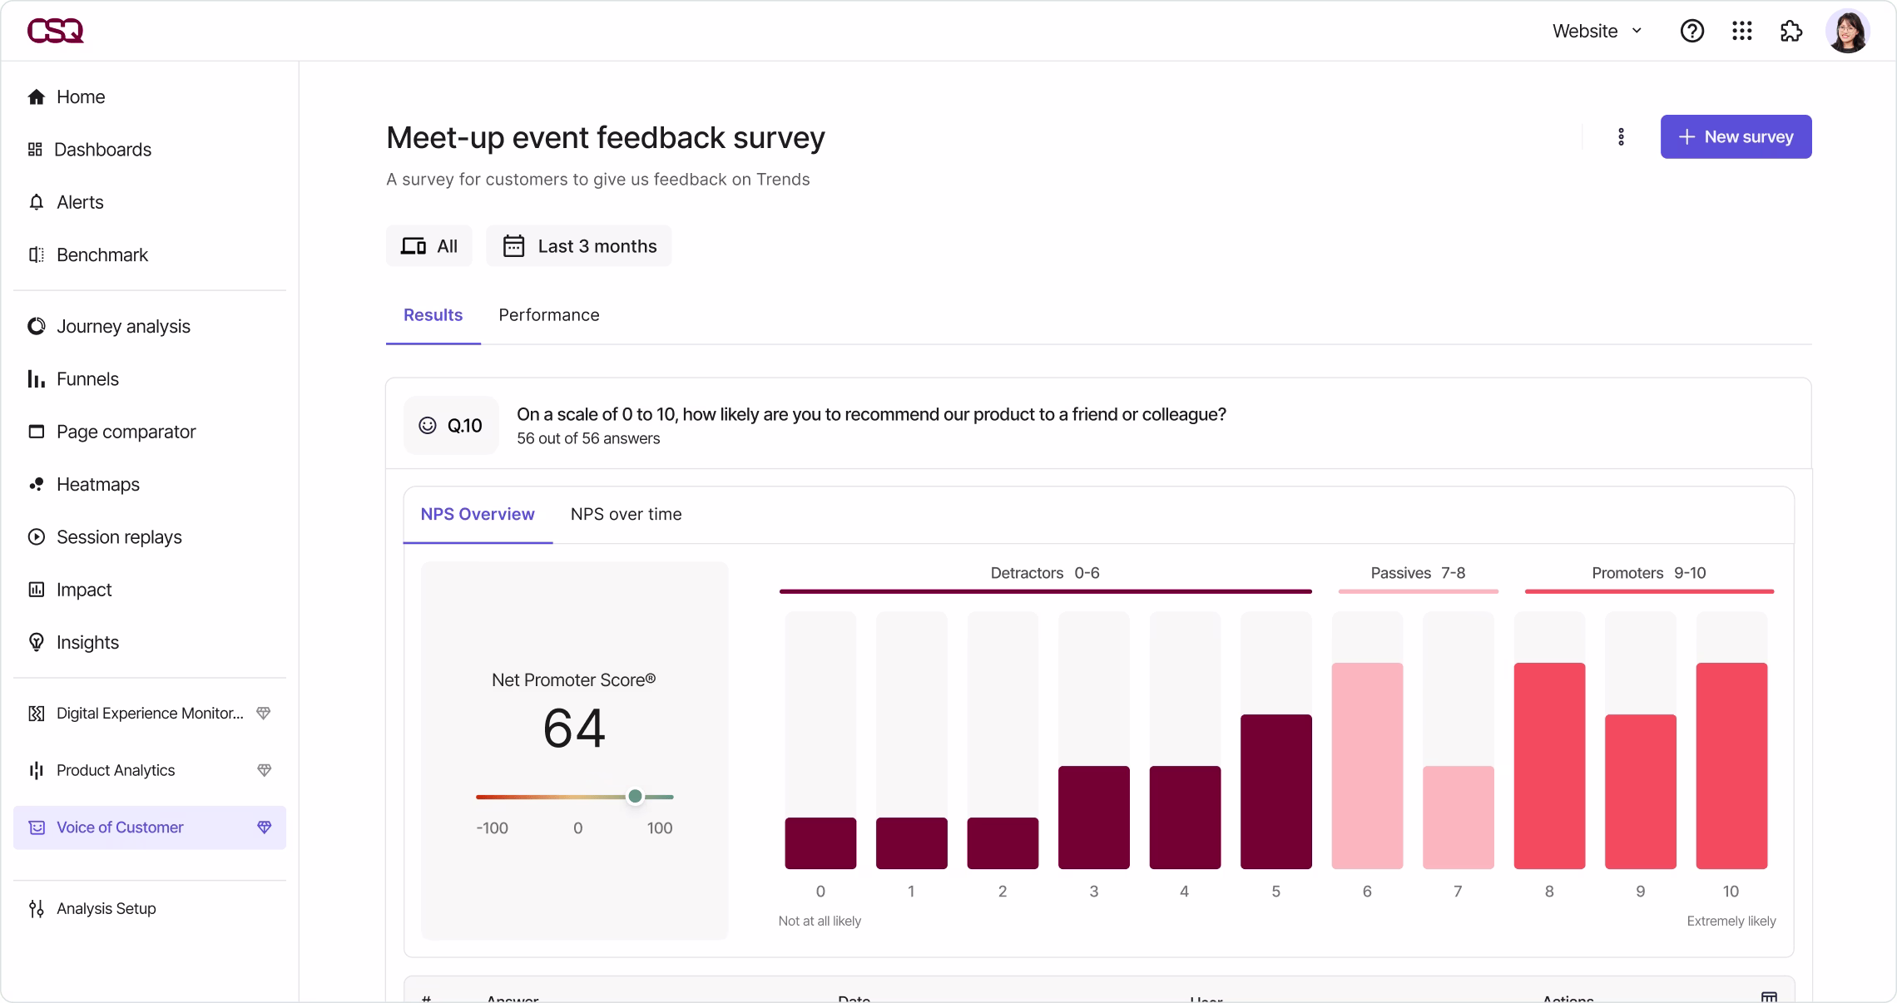
Task: Select the Session replays play icon
Action: (37, 536)
